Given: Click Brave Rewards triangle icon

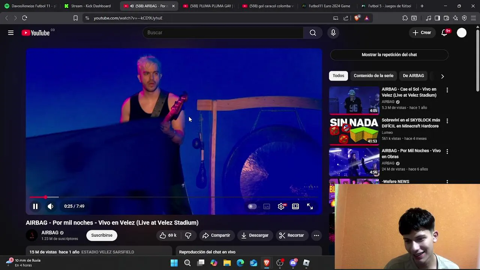Looking at the screenshot, I should [x=366, y=18].
